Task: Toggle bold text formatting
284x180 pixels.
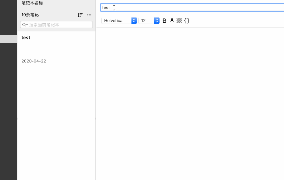Action: 164,21
